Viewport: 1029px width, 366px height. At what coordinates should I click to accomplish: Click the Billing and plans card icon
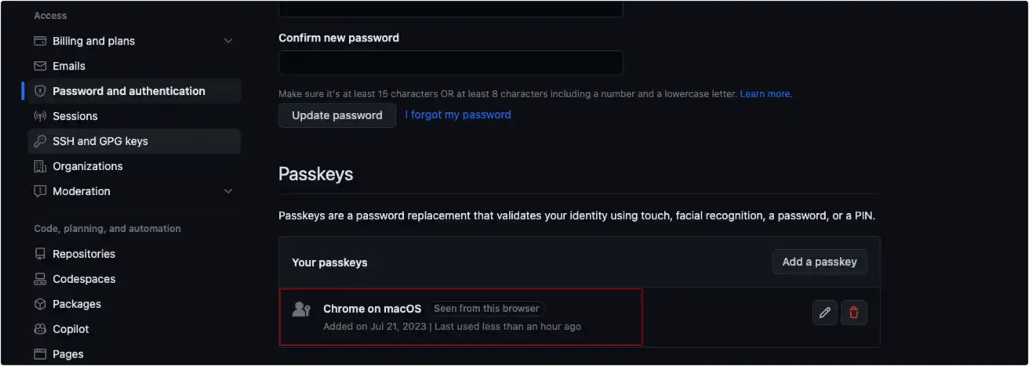click(40, 41)
